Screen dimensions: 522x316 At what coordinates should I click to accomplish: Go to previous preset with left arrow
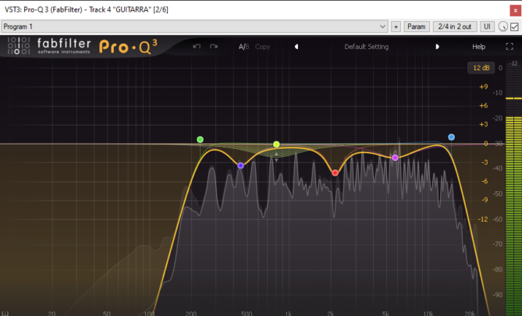click(x=297, y=47)
